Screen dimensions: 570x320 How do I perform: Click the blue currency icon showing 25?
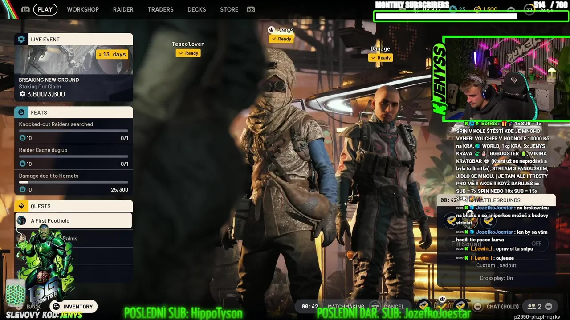[x=453, y=9]
